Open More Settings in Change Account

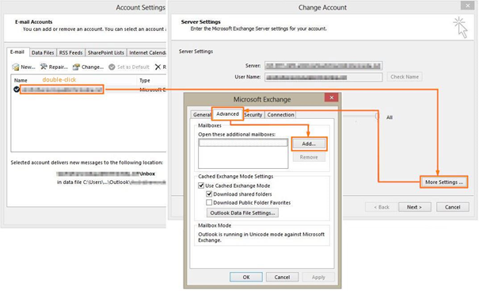pyautogui.click(x=444, y=182)
